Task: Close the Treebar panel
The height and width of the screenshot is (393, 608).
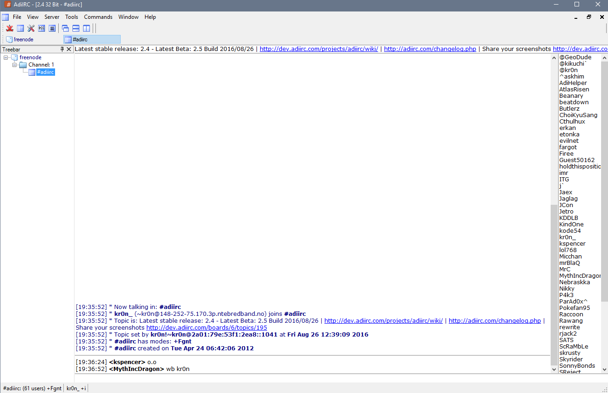Action: [x=69, y=49]
